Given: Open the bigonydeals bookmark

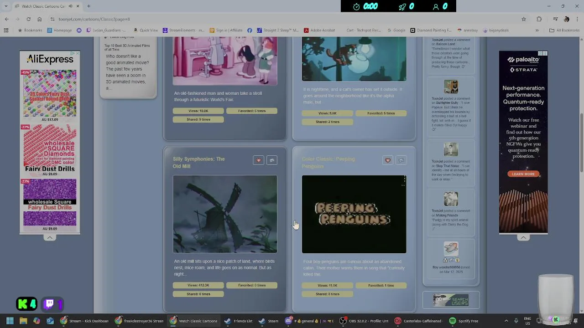Looking at the screenshot, I should [x=496, y=31].
